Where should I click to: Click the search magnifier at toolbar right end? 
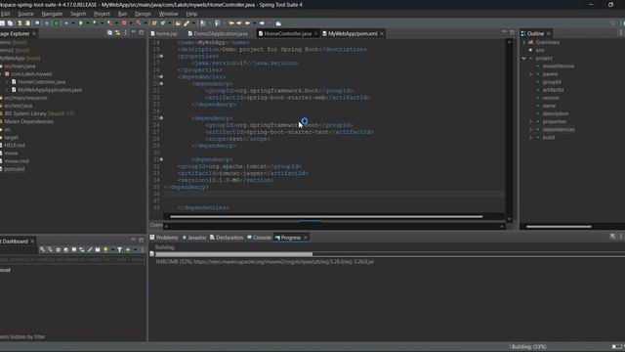coord(612,23)
